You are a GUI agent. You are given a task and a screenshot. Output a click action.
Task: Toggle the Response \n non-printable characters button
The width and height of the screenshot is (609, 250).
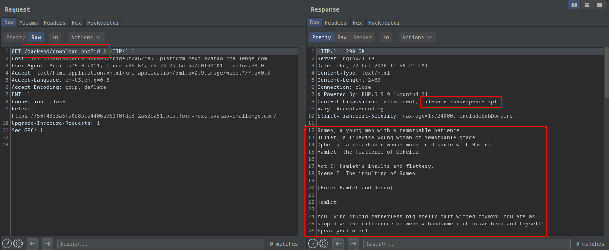pos(386,37)
